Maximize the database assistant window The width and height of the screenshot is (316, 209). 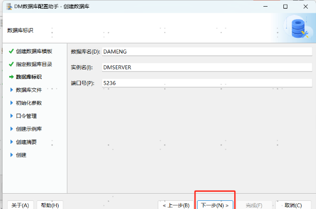pos(285,7)
